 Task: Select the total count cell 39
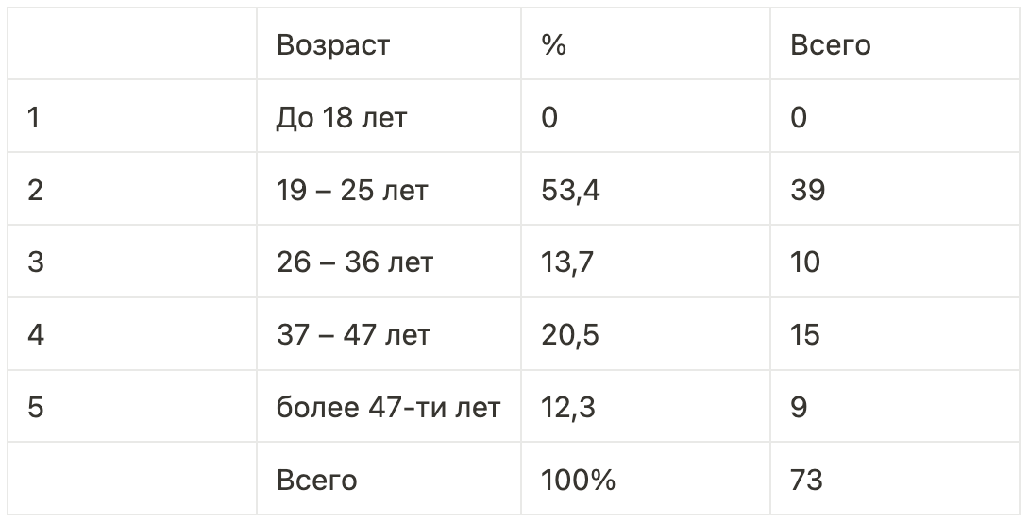[x=807, y=190]
